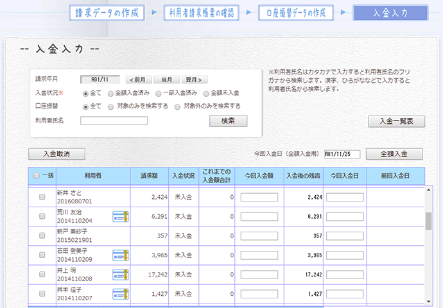Check the row checkbox for 新戸 美紗子
Viewport: 443px width, 308px height.
pos(42,235)
